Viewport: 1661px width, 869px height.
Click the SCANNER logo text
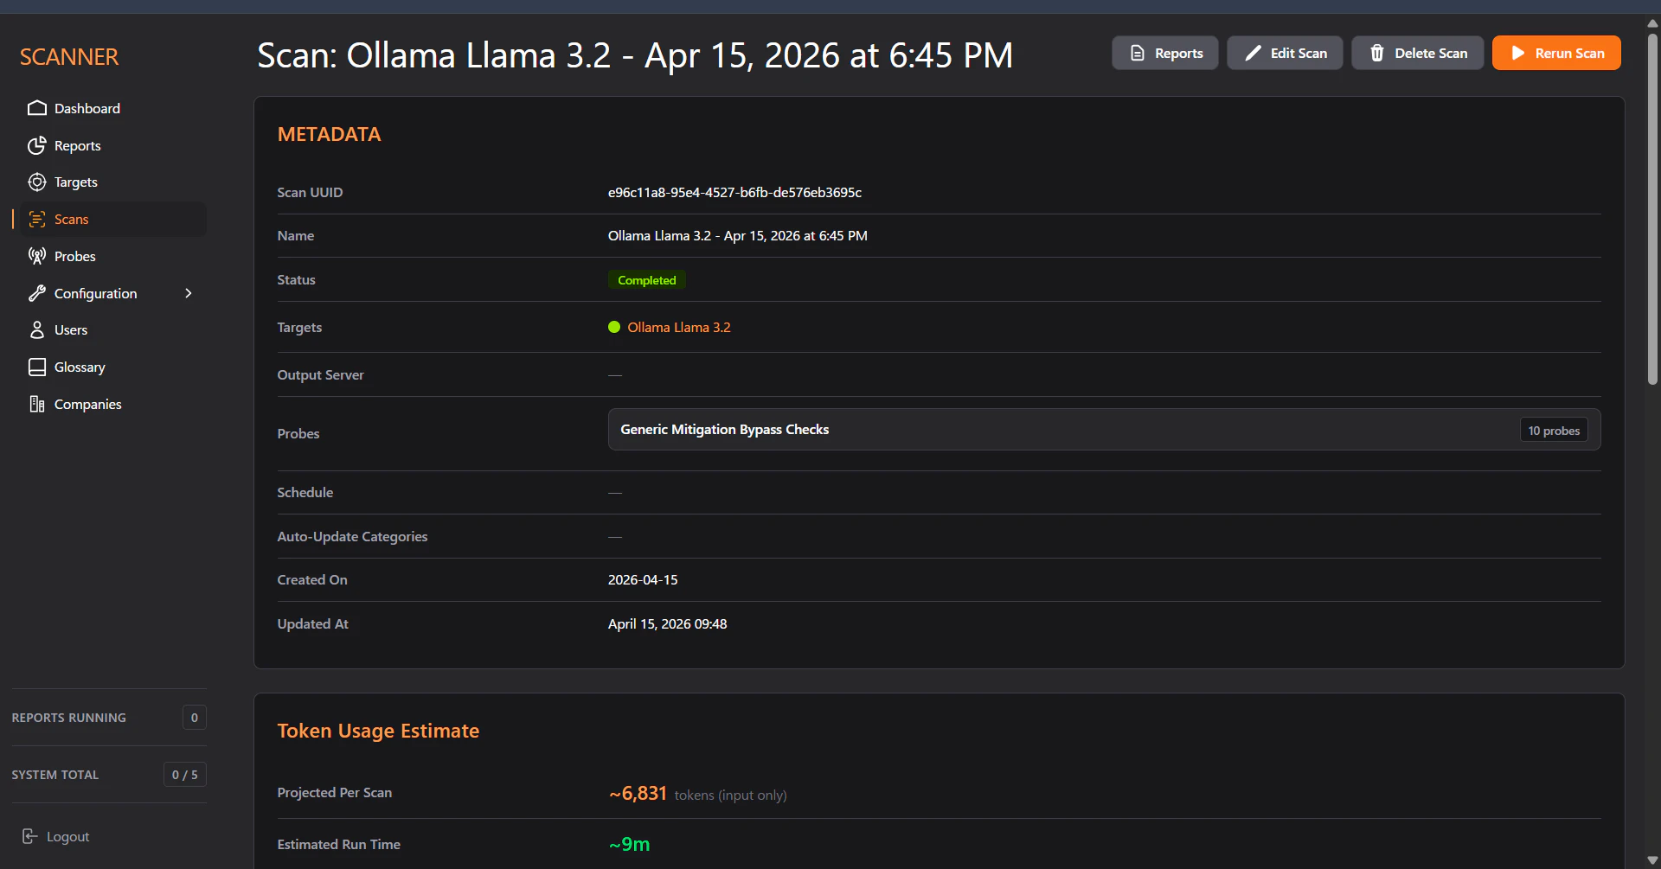point(69,57)
